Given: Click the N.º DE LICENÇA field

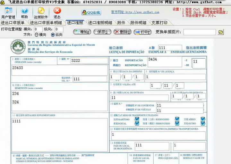Looking at the screenshot, I should 175,77.
